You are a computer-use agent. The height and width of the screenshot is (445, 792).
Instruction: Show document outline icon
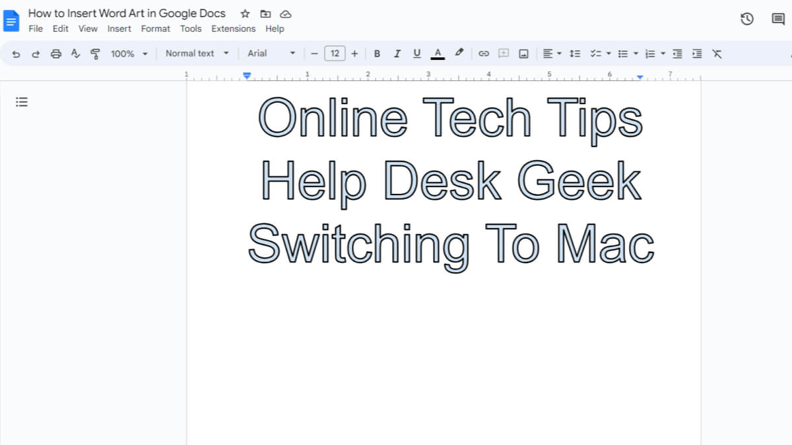(x=22, y=102)
